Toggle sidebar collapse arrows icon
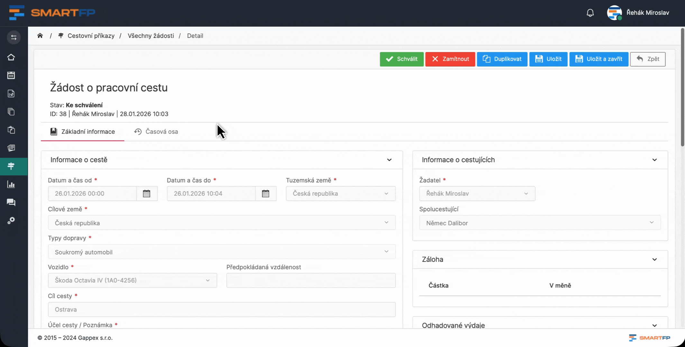The width and height of the screenshot is (685, 347). click(x=14, y=38)
